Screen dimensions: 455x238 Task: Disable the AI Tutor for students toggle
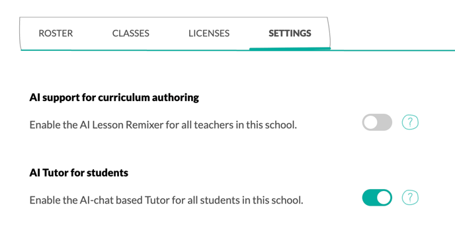pos(377,198)
